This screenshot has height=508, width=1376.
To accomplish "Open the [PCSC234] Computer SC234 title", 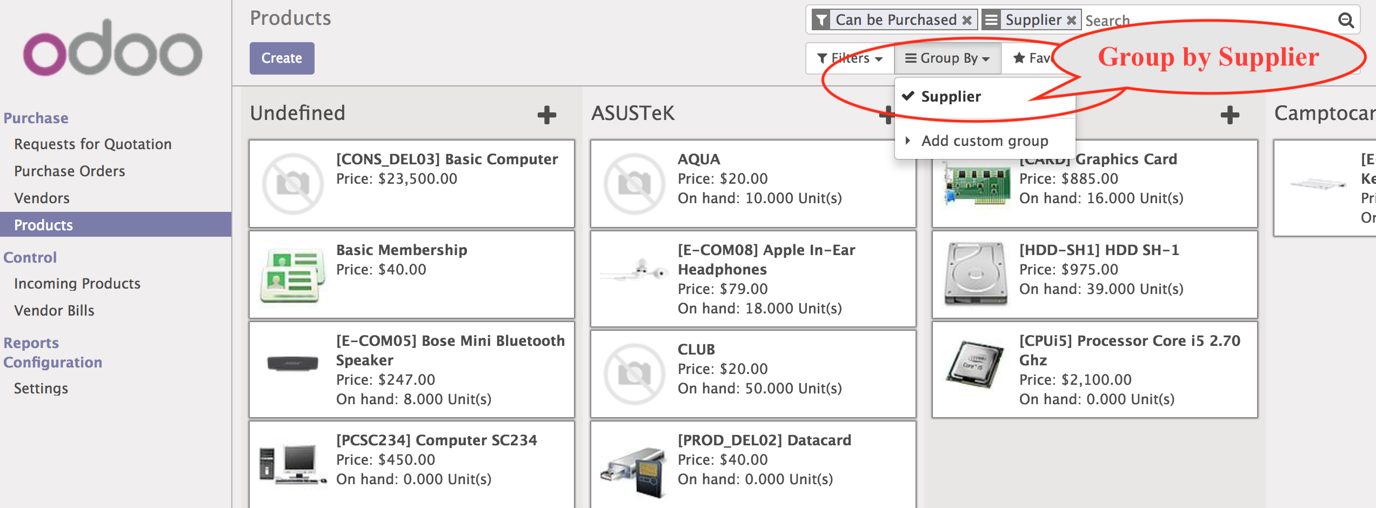I will pos(437,440).
